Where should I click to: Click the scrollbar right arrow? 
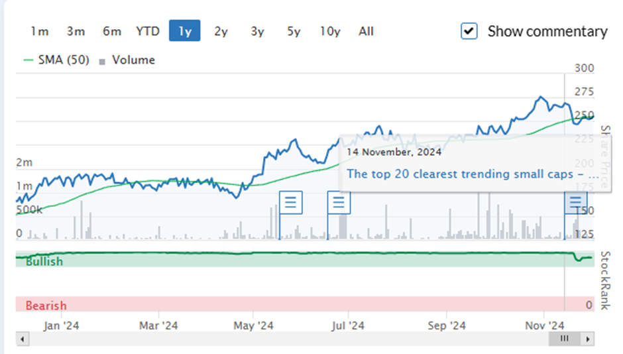588,339
